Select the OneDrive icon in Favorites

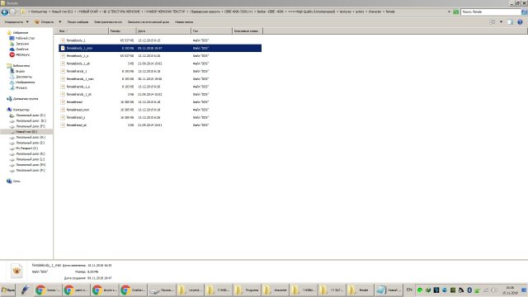(x=12, y=49)
